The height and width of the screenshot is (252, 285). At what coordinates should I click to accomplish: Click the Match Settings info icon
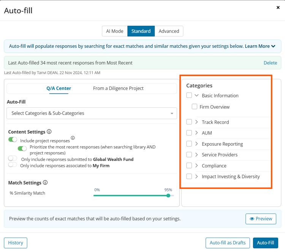tap(45, 182)
